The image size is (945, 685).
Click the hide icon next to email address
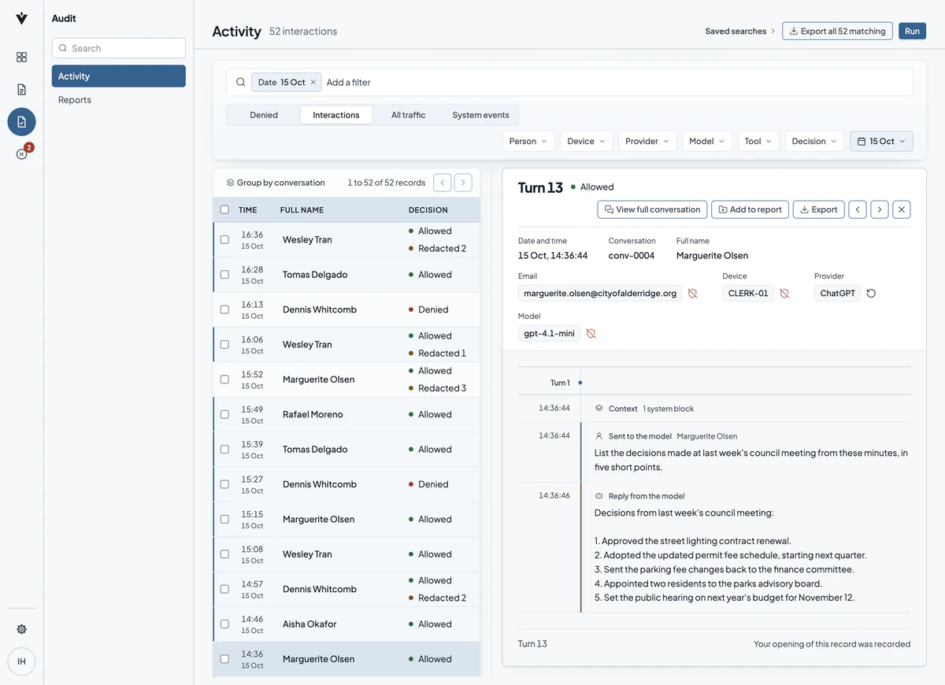pos(693,293)
